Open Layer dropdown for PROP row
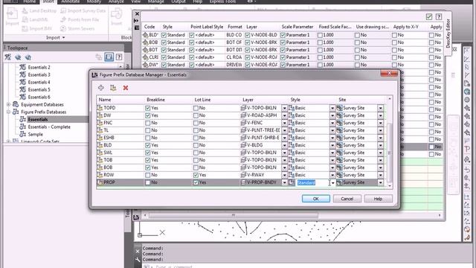 coord(284,182)
